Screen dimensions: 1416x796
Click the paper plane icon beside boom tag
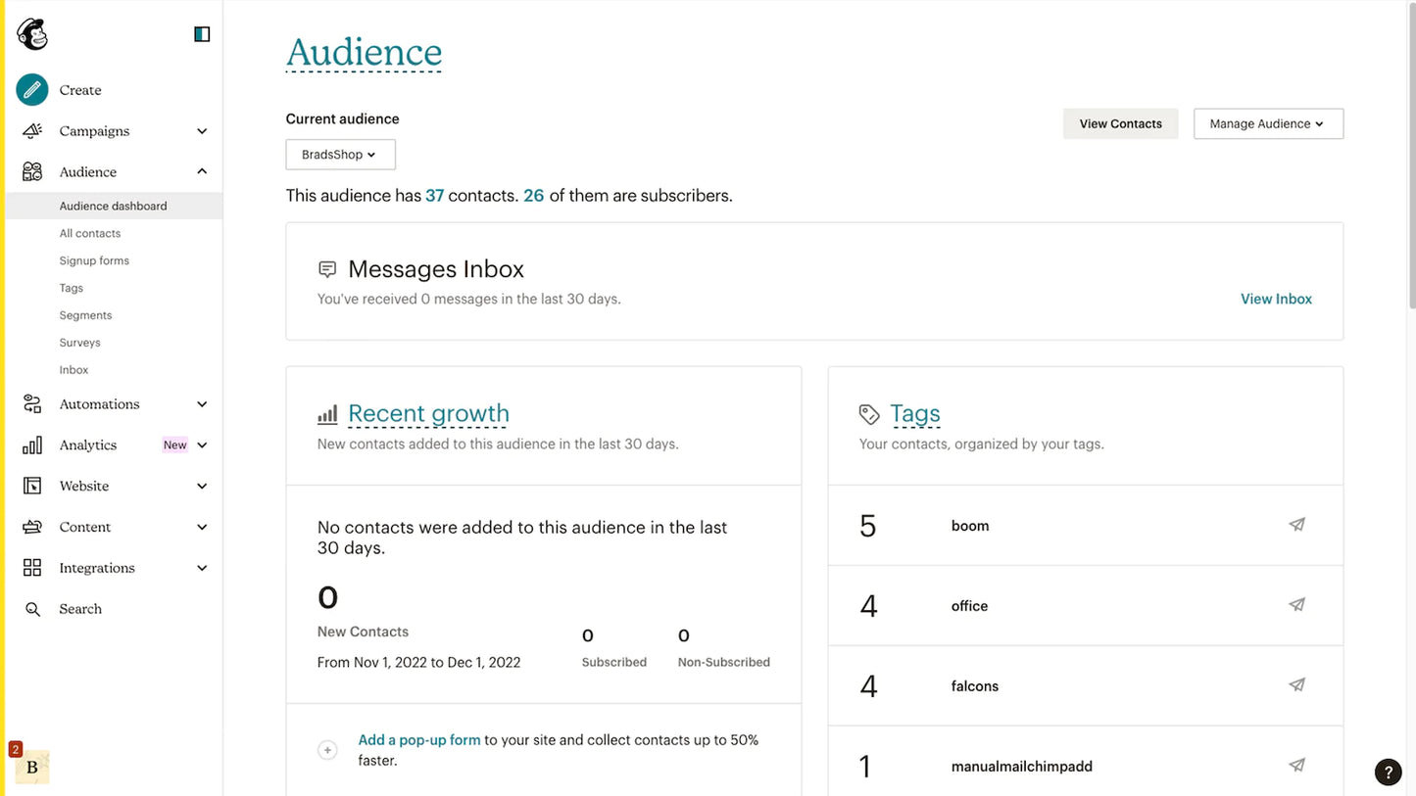[1295, 525]
